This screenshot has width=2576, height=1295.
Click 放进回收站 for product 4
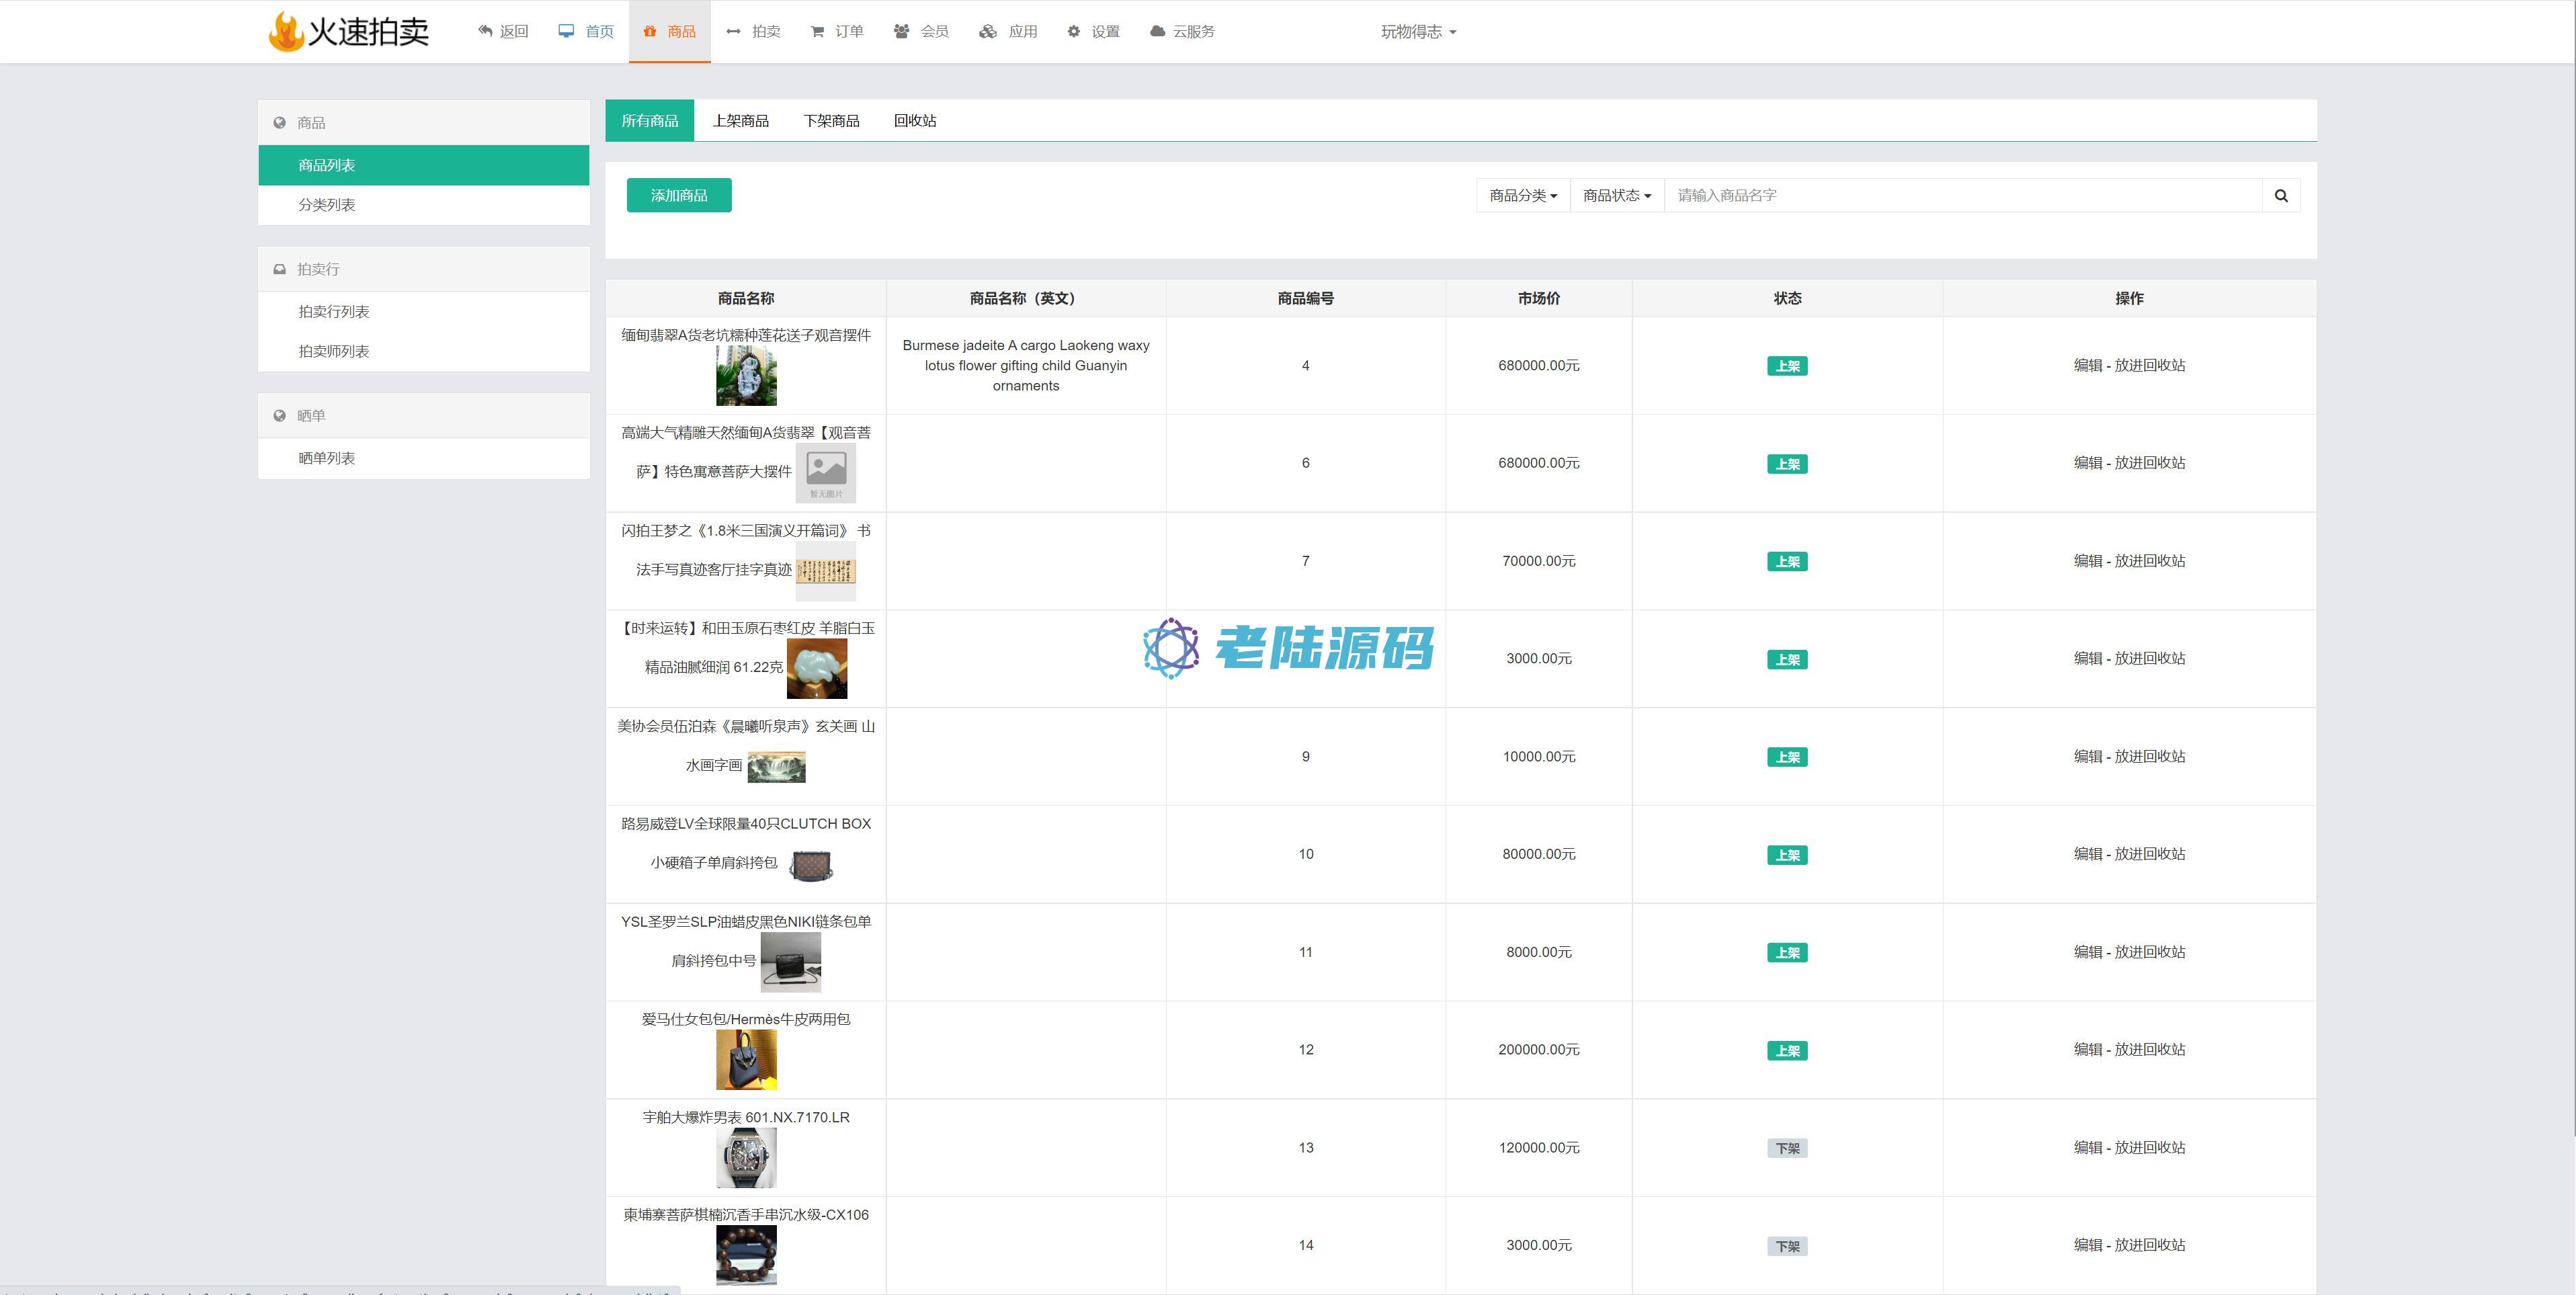(x=2149, y=365)
